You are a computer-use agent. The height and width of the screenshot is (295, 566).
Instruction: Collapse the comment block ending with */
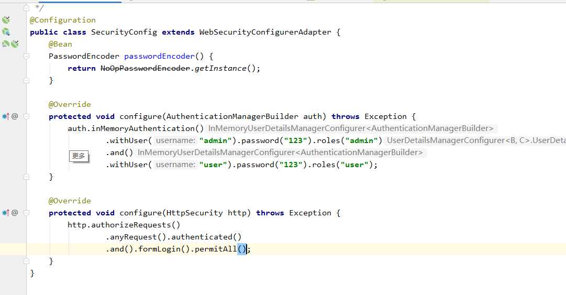[26, 7]
